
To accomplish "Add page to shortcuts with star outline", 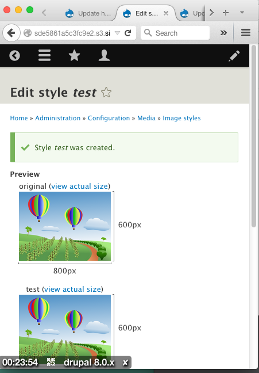I will (x=106, y=92).
